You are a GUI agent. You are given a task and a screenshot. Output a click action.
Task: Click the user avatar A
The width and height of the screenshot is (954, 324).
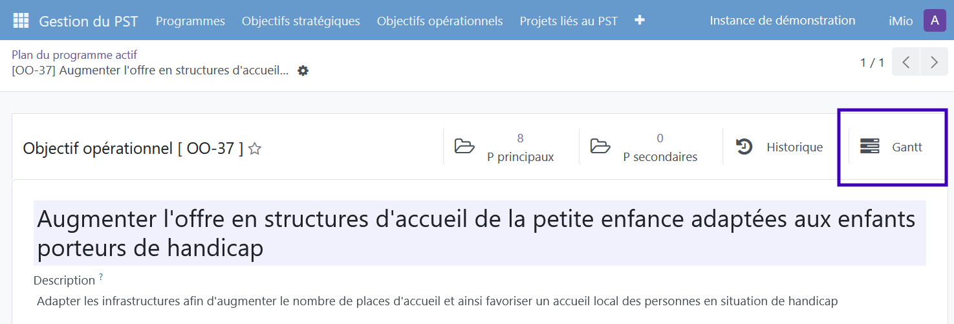pos(934,21)
